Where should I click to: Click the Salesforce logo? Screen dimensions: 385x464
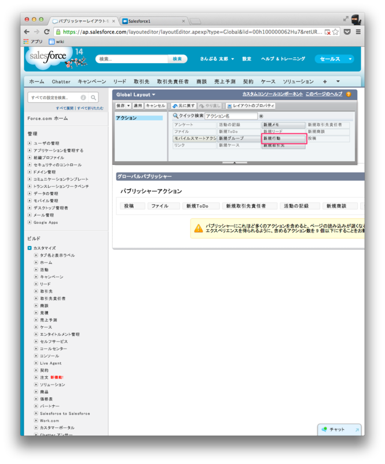(x=49, y=56)
